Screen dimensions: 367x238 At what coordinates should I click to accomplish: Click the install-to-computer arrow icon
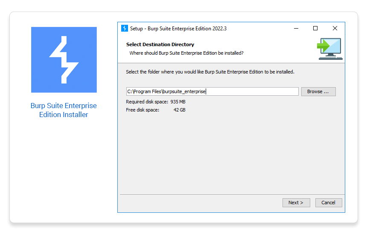pos(330,49)
